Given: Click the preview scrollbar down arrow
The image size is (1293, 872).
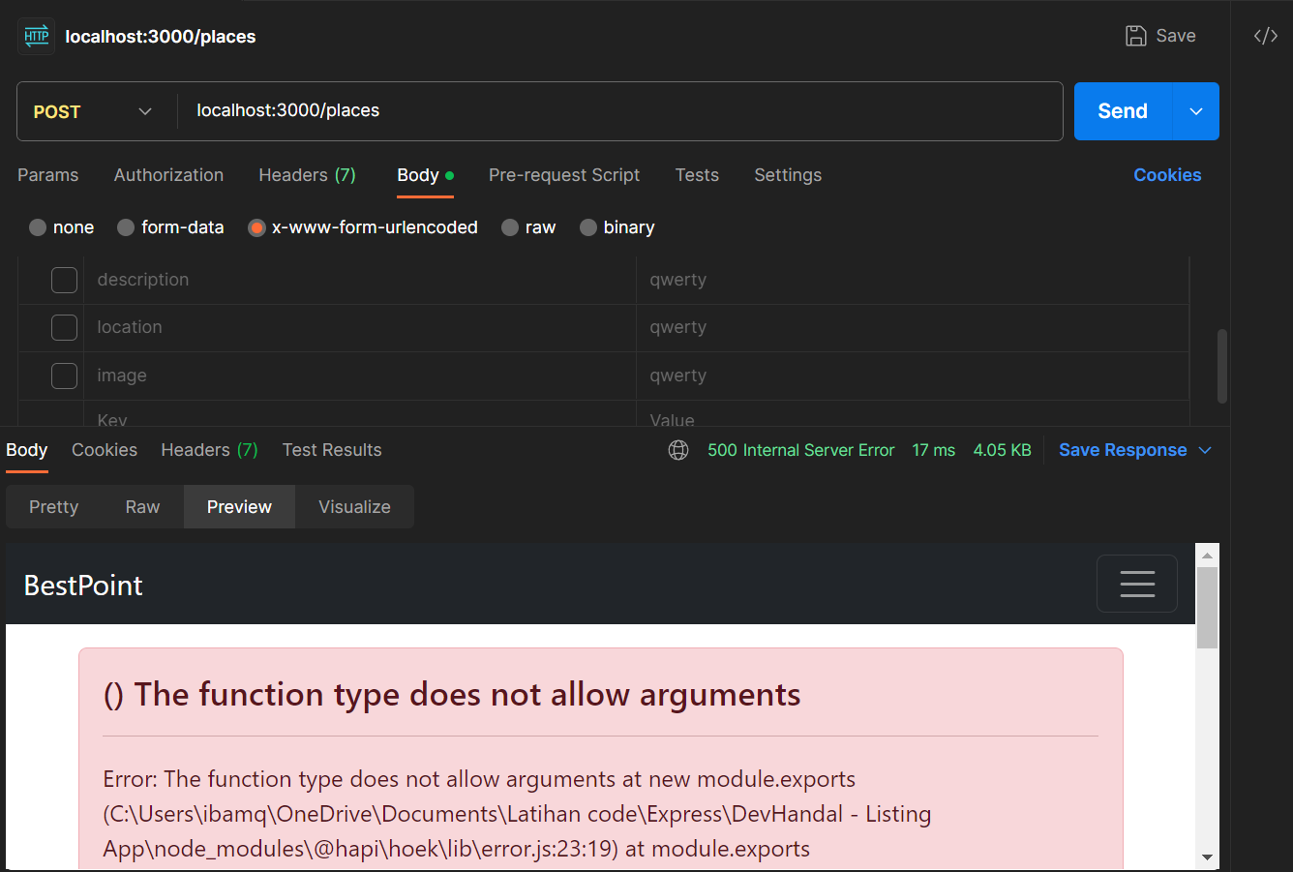Looking at the screenshot, I should click(1207, 857).
